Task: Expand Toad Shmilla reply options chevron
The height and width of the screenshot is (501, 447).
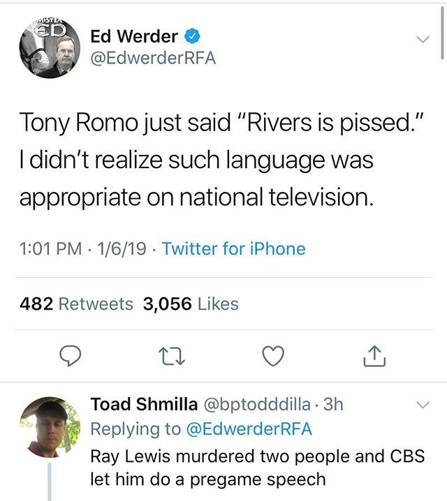Action: [423, 405]
